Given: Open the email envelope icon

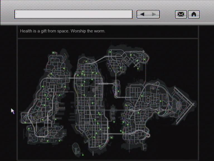Looking at the screenshot, I should tap(181, 14).
